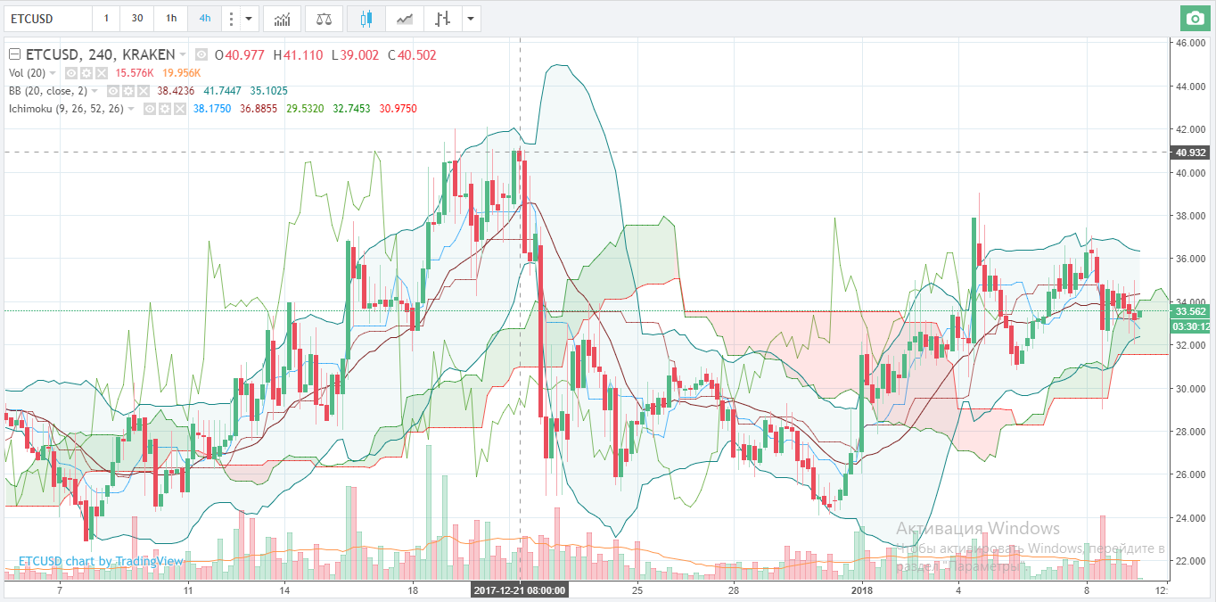Open the ETCUSD chart by TradingView link
The image size is (1216, 602).
click(101, 561)
